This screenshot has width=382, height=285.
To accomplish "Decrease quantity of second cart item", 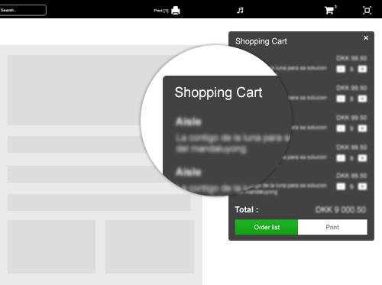I will [x=341, y=99].
